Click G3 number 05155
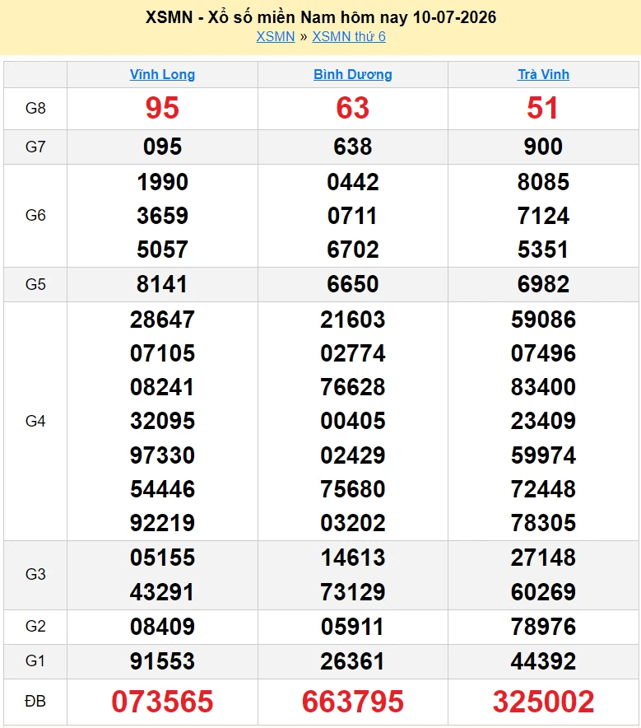 point(162,558)
